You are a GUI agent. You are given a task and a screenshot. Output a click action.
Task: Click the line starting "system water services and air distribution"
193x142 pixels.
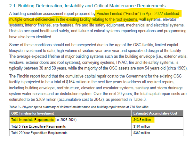[x=98, y=94]
